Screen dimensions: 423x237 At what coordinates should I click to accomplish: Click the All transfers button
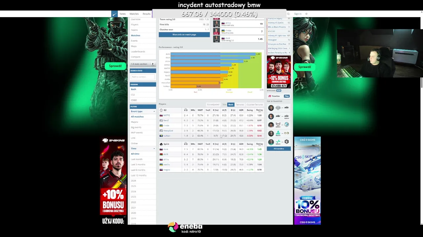(x=279, y=149)
